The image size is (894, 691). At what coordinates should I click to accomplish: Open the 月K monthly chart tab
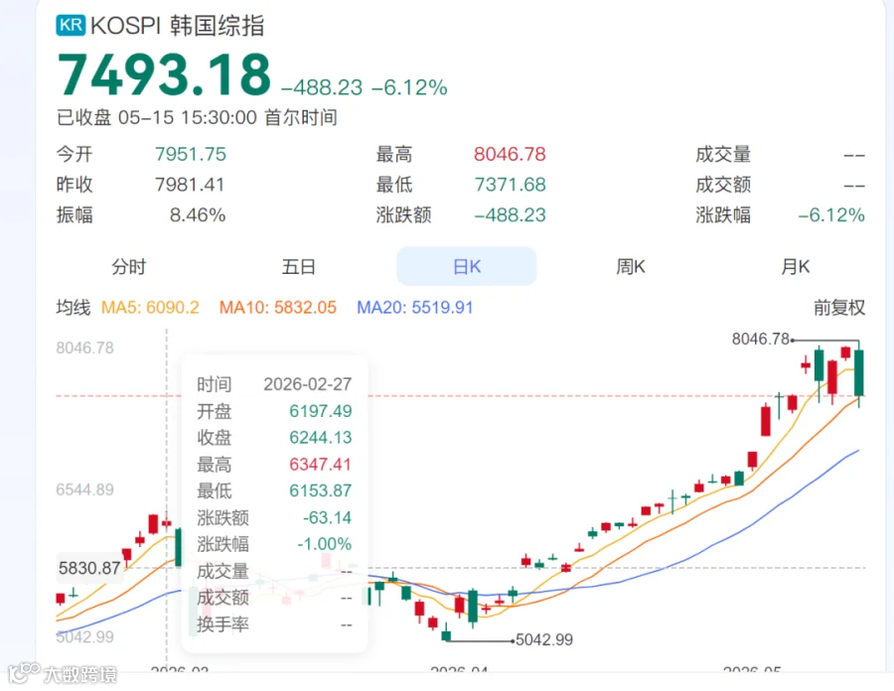coord(796,266)
